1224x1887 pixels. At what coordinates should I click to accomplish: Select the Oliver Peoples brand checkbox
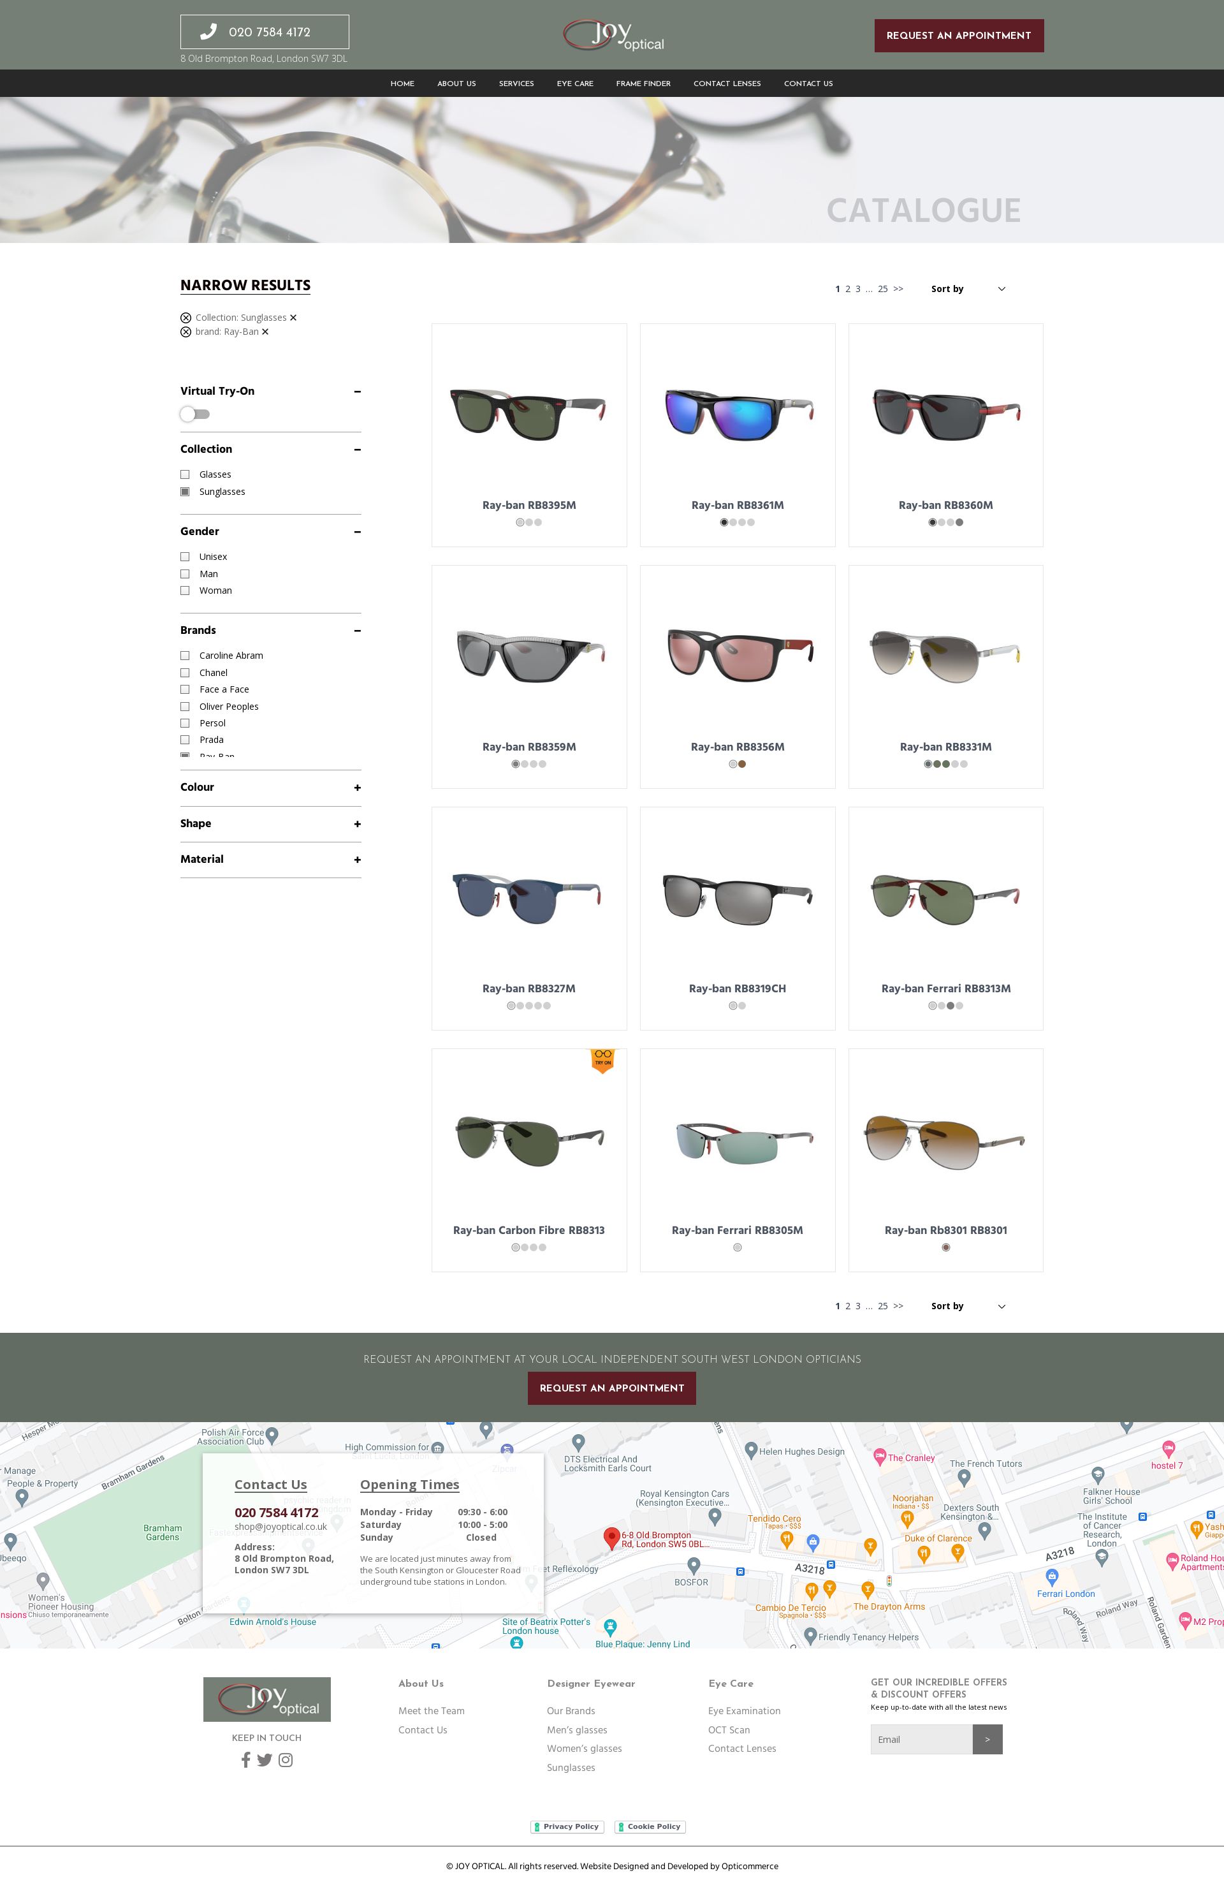185,707
